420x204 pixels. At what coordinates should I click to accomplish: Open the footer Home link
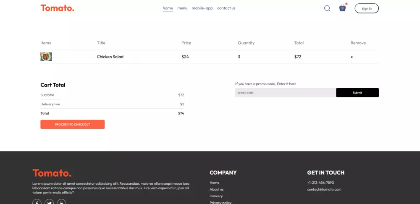point(214,183)
